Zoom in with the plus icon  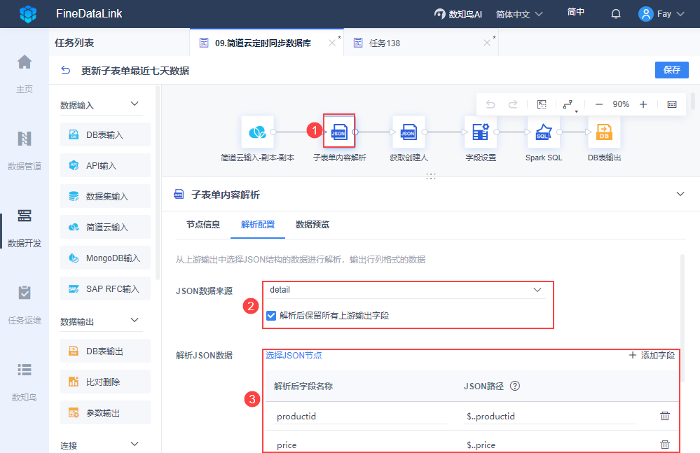click(x=643, y=104)
